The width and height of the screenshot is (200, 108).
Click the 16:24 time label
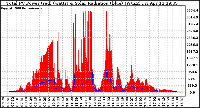[145, 102]
